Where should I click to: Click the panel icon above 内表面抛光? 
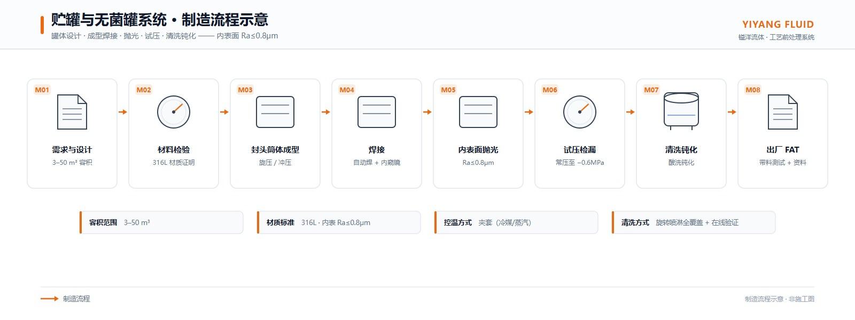point(478,112)
